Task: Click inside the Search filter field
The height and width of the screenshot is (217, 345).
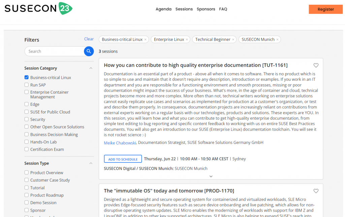Action: pyautogui.click(x=54, y=51)
